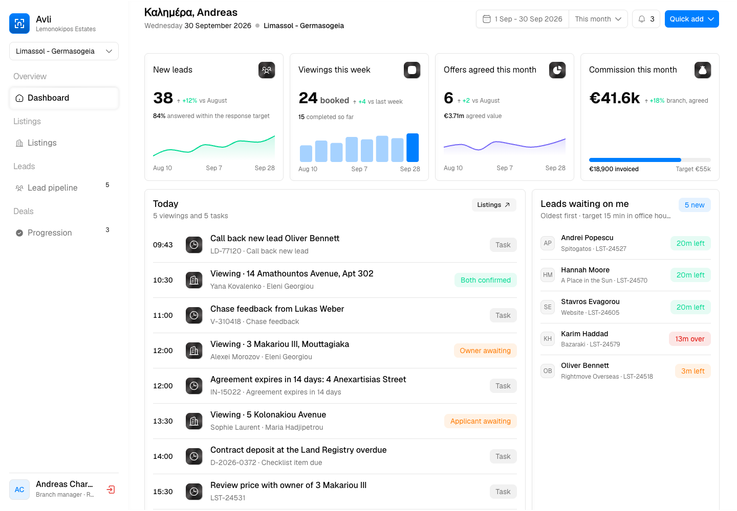Click the 5 new leads badge
737x511 pixels.
pyautogui.click(x=695, y=205)
